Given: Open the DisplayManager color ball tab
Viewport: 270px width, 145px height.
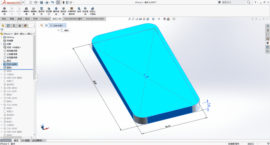Looking at the screenshot, I should [x=25, y=26].
